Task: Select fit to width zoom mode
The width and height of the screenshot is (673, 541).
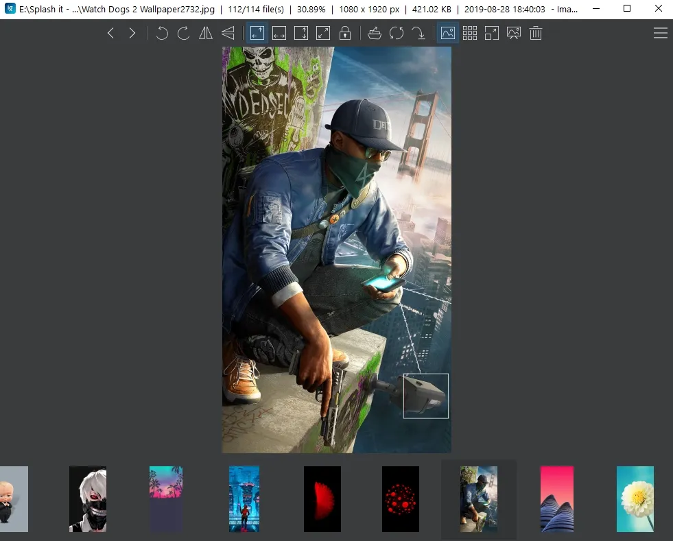Action: pos(279,33)
